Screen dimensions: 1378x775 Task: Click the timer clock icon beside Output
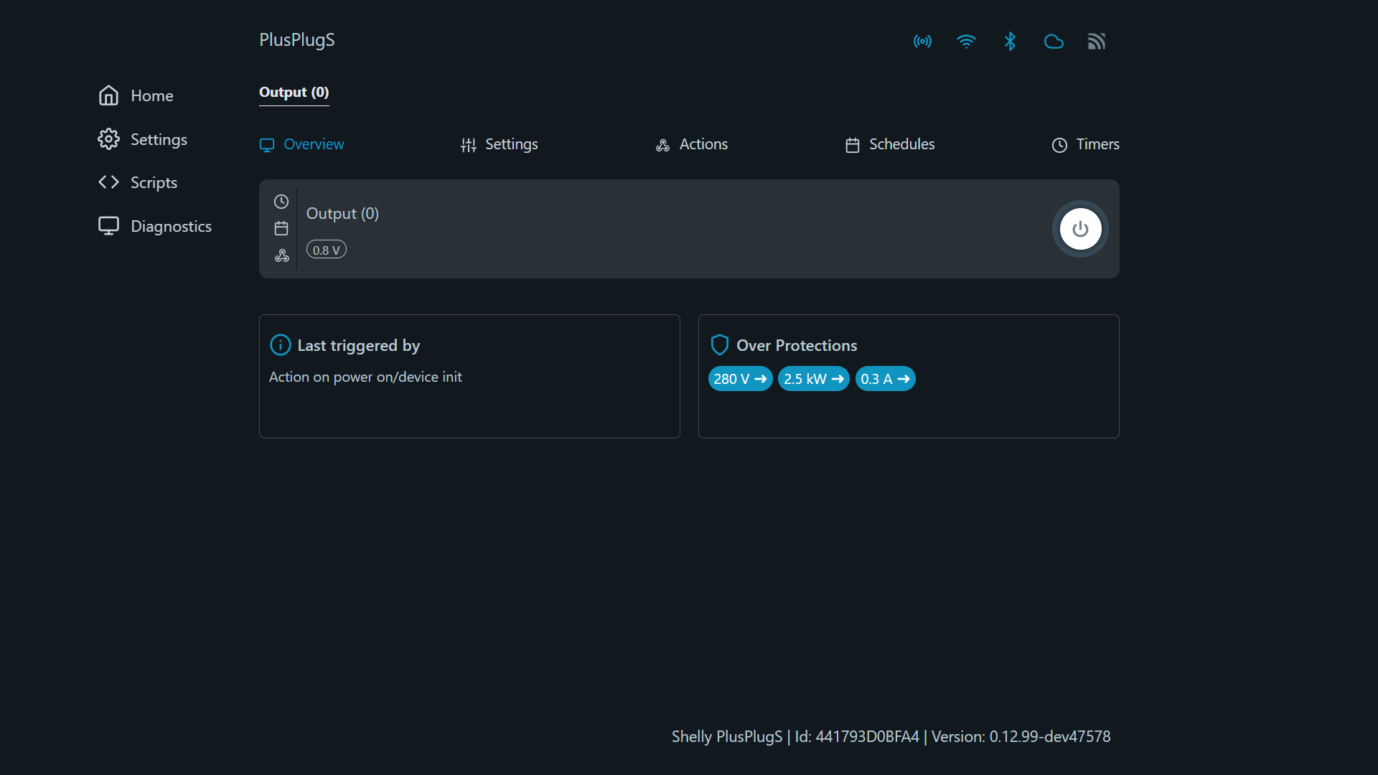pyautogui.click(x=281, y=202)
